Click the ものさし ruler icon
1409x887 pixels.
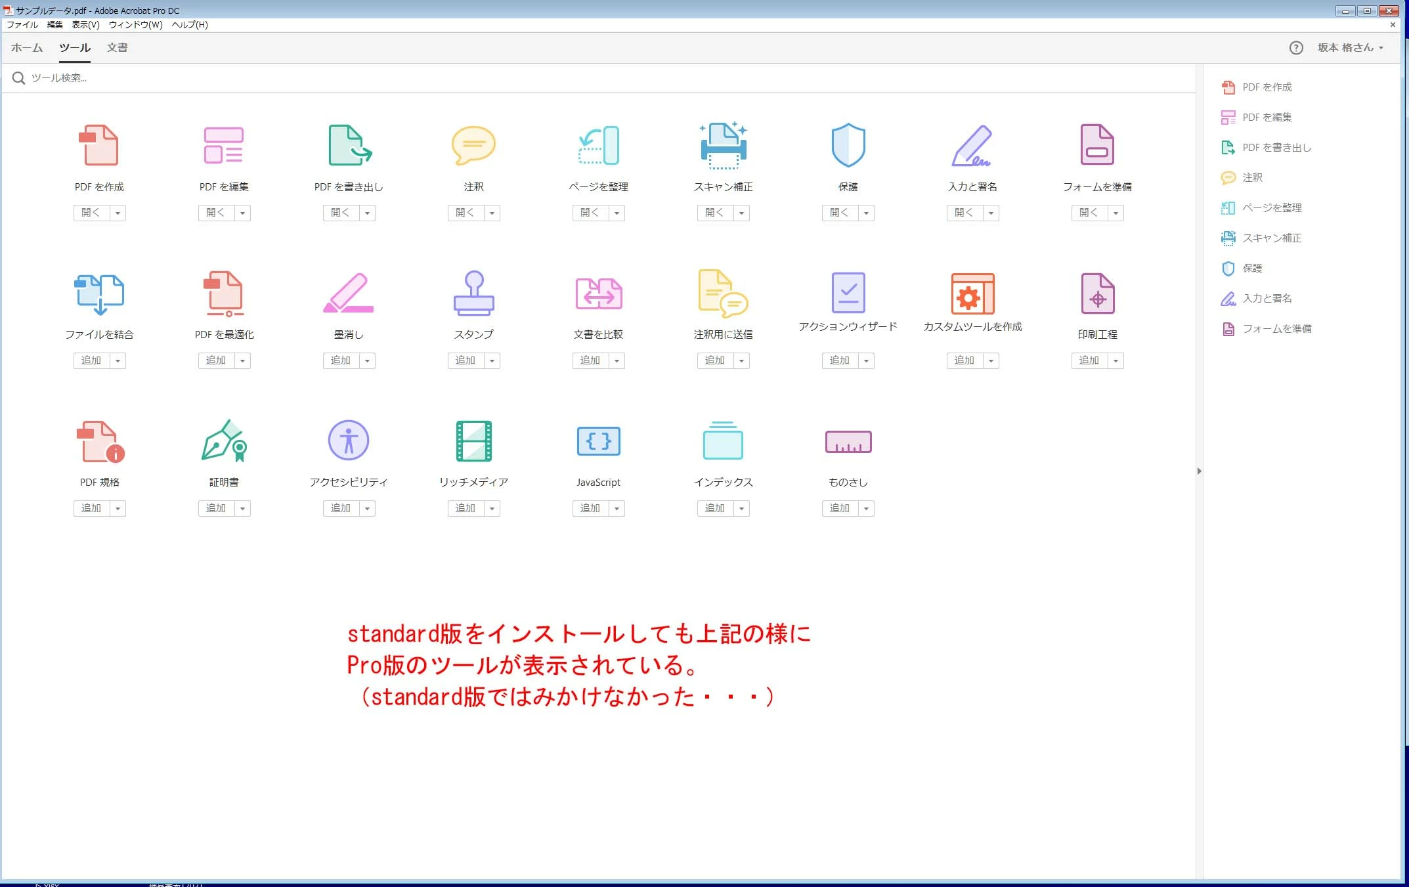pos(848,442)
